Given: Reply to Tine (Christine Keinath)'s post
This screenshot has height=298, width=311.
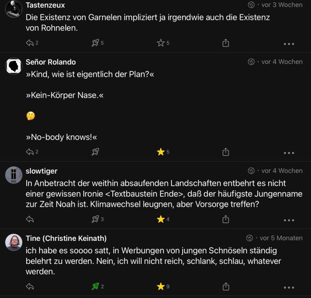Looking at the screenshot, I should pos(30,286).
